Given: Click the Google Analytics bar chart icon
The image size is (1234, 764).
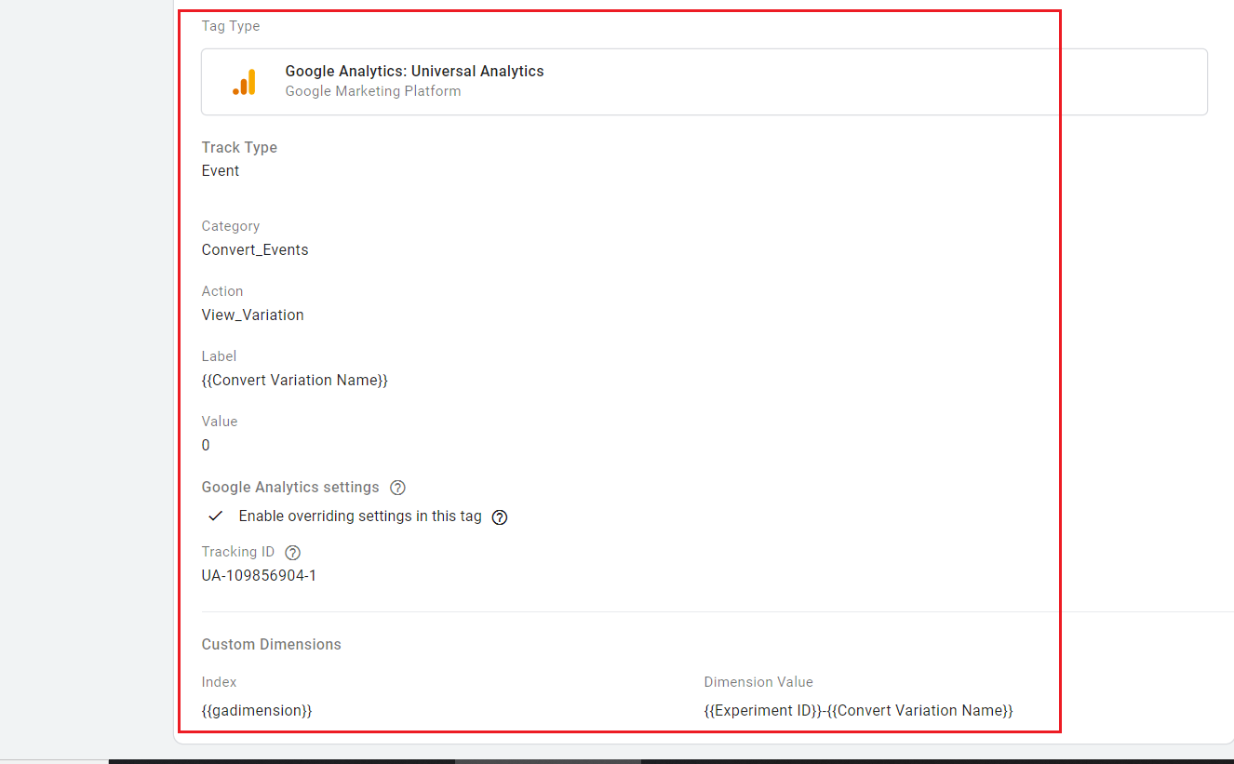Looking at the screenshot, I should click(x=245, y=81).
